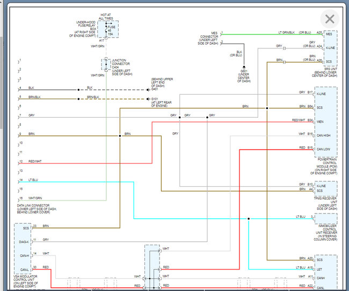Click the 'LT GRN/BLK' wire label
Viewport: 349px width, 291px height.
click(287, 33)
